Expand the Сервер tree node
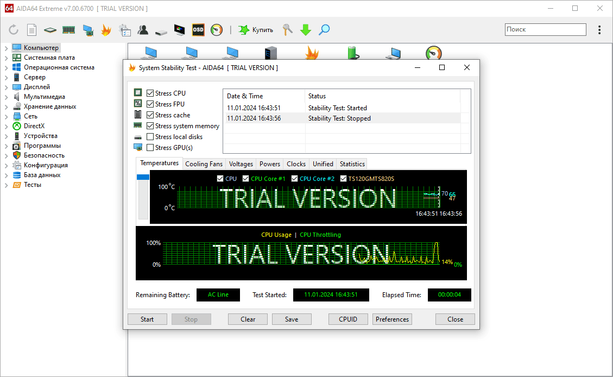The image size is (613, 377). [7, 78]
